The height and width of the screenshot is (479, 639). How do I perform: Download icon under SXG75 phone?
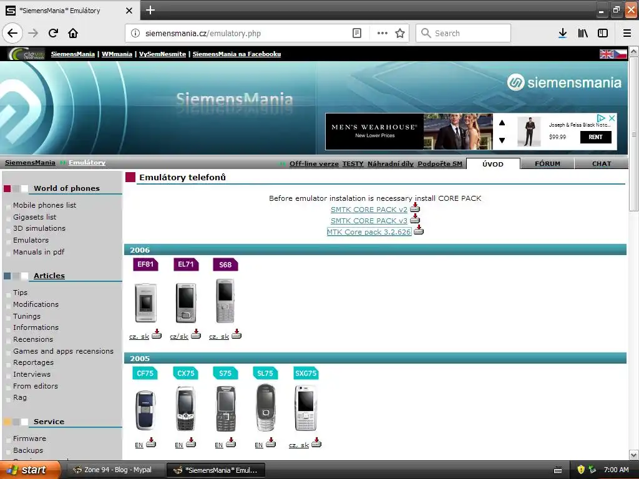316,443
